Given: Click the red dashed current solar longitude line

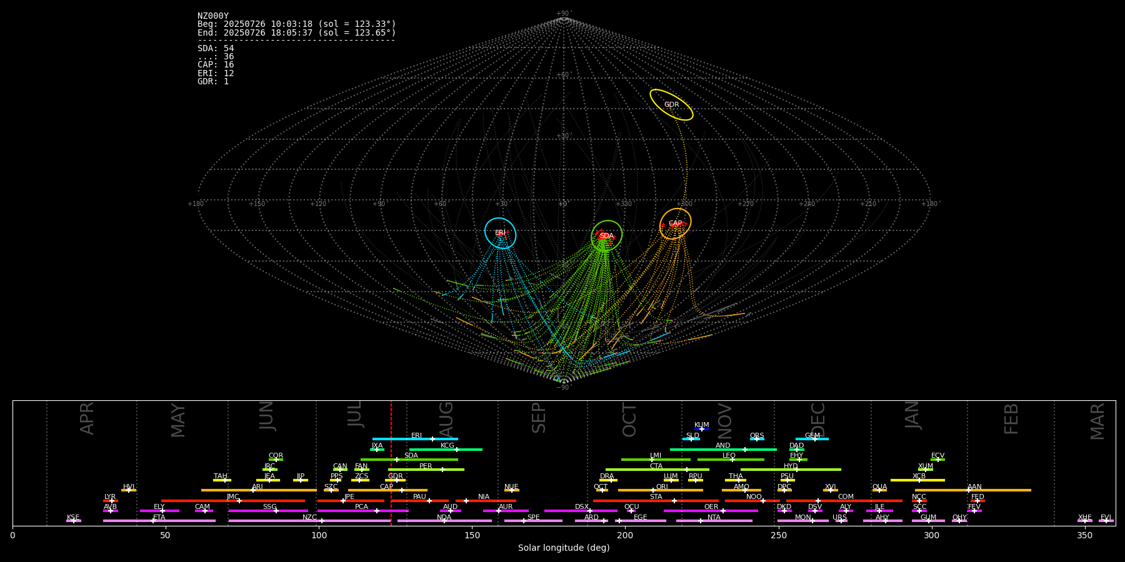Looking at the screenshot, I should 391,463.
